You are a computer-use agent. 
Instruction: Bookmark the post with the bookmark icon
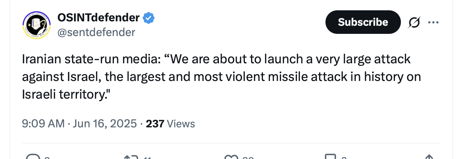(x=330, y=157)
